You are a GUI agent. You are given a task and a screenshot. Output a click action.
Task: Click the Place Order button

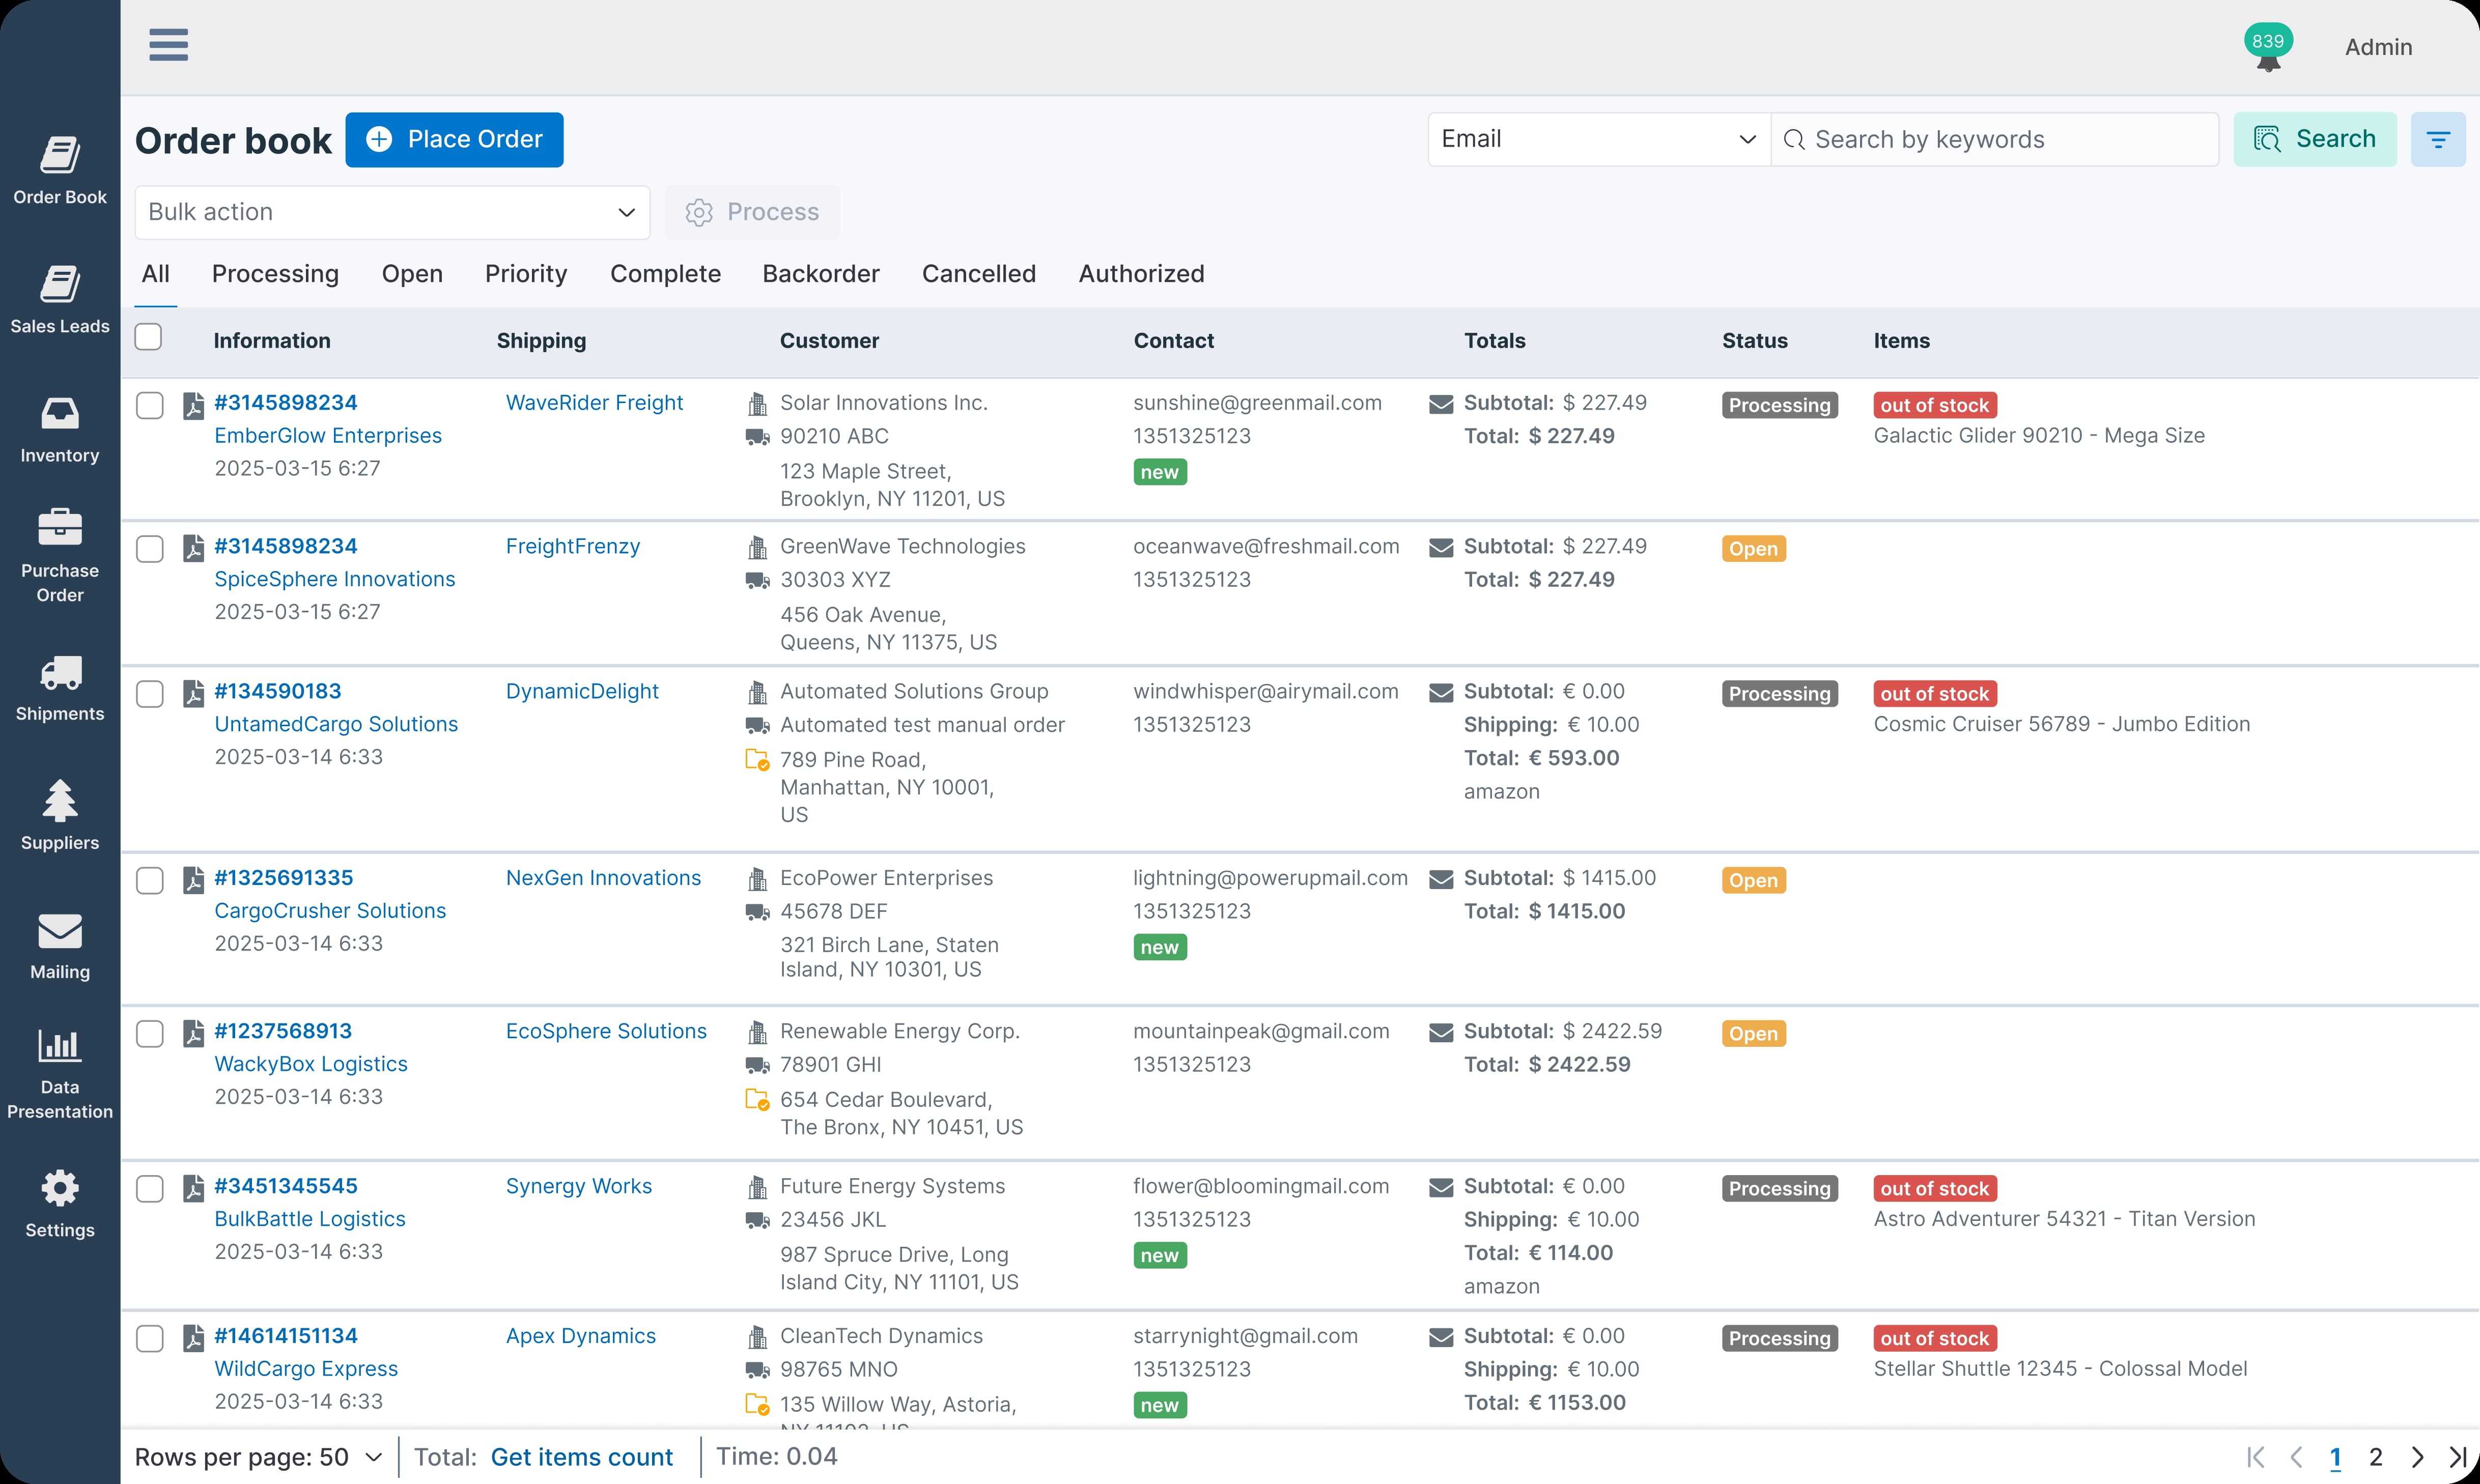point(454,140)
